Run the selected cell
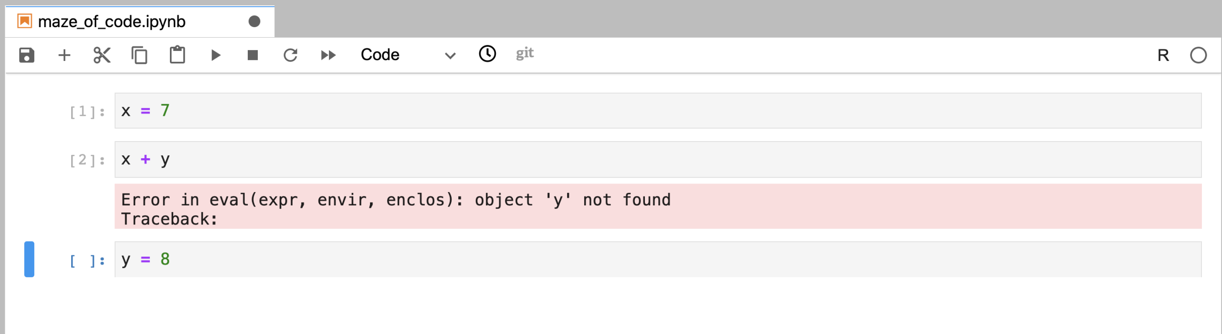The width and height of the screenshot is (1222, 334). pos(215,55)
